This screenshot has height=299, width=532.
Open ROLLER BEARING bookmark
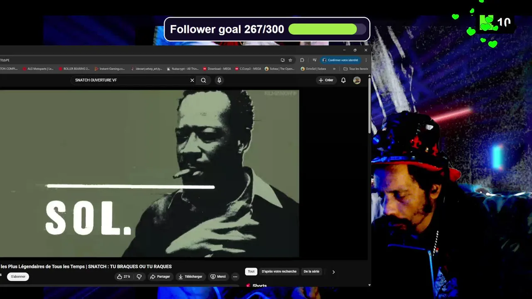[x=74, y=69]
